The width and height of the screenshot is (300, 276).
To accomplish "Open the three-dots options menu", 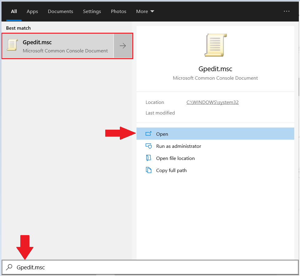I will click(287, 11).
